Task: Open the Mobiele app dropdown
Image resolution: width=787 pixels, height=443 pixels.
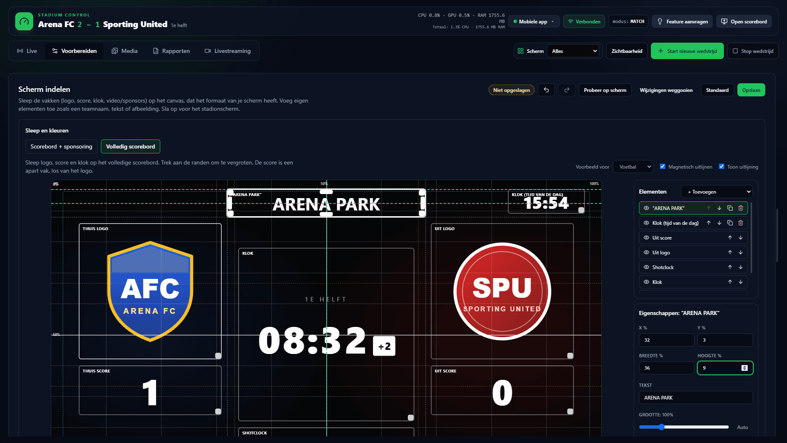Action: tap(534, 21)
